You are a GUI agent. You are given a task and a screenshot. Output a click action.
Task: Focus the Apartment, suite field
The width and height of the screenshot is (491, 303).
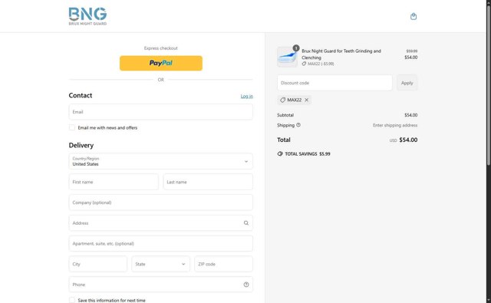coord(160,243)
